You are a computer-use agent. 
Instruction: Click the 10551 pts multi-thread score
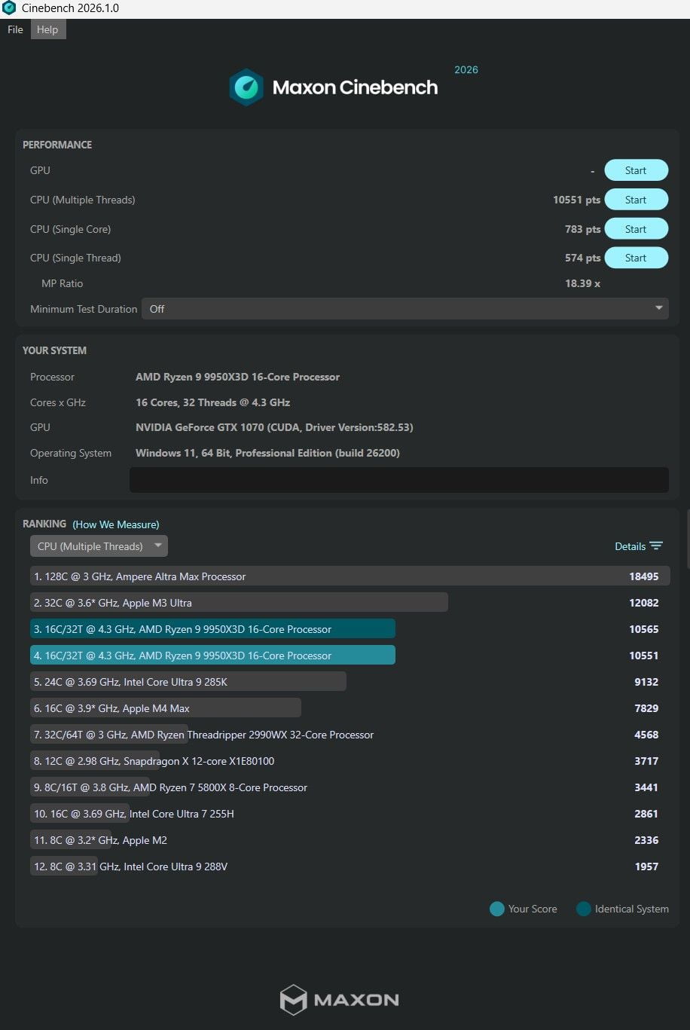pyautogui.click(x=576, y=200)
